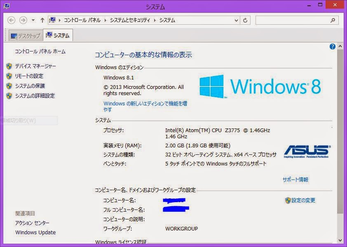The width and height of the screenshot is (347, 247).
Task: Open the recent locations dropdown arrow
Action: [33, 20]
